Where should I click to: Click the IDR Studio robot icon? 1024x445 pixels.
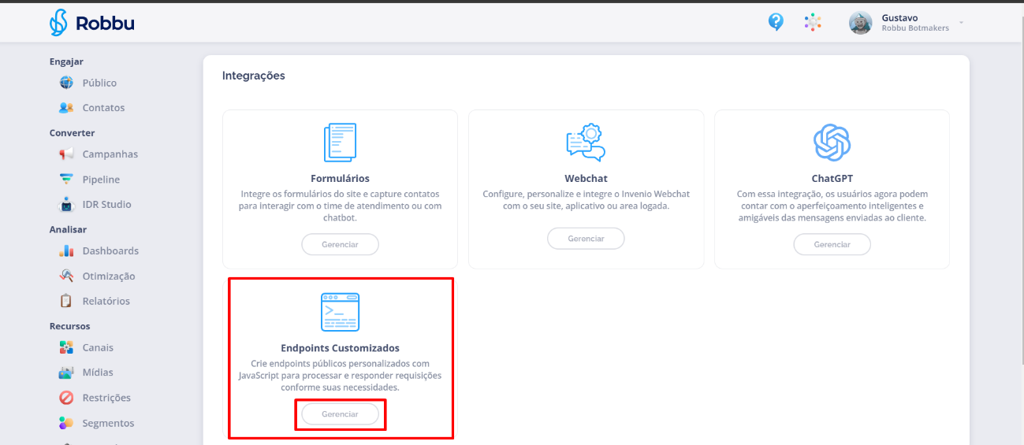coord(67,205)
